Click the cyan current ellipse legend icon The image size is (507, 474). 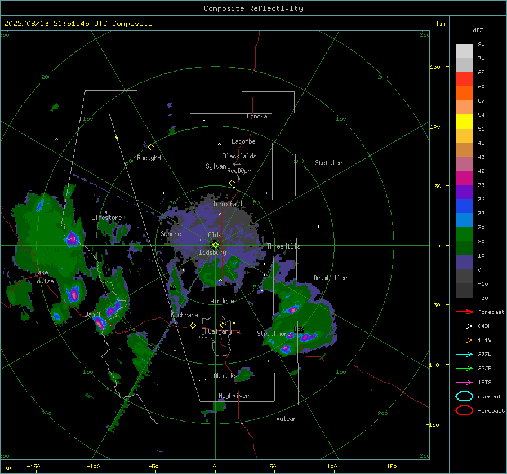coord(464,396)
